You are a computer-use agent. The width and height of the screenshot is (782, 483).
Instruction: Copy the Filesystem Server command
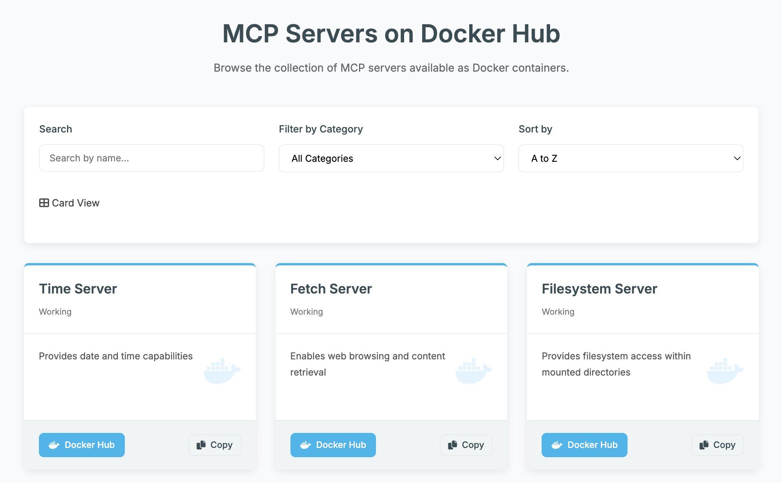point(717,445)
